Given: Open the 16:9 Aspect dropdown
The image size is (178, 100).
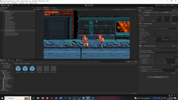Looking at the screenshot, I should (59, 9).
